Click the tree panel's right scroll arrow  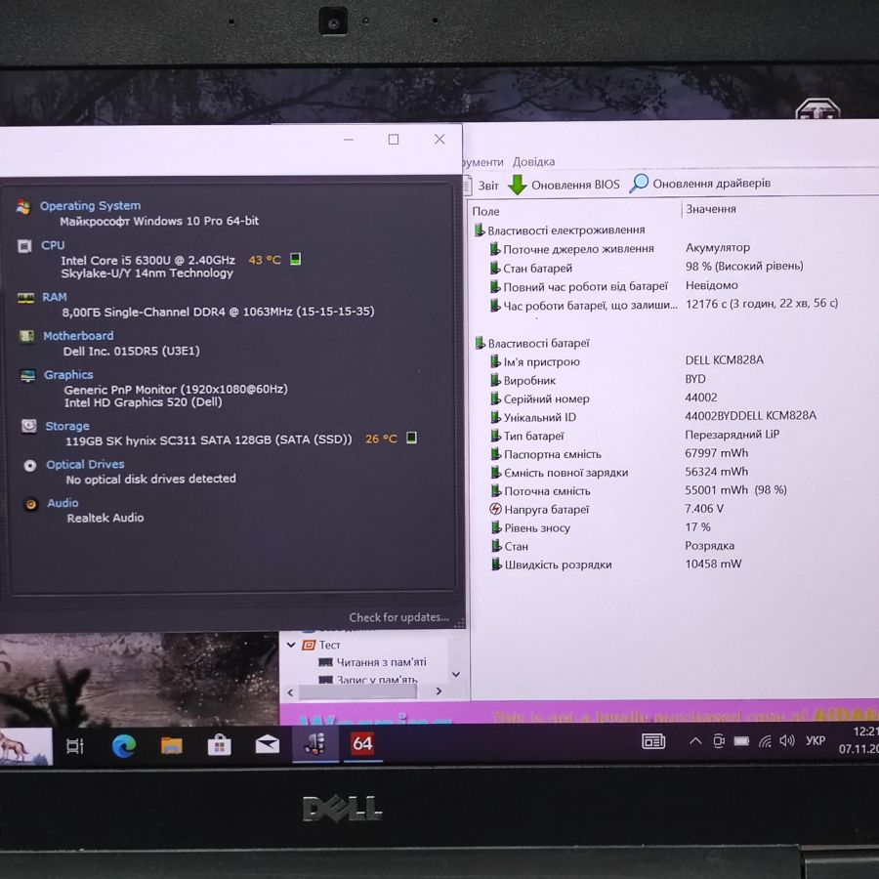coord(439,691)
